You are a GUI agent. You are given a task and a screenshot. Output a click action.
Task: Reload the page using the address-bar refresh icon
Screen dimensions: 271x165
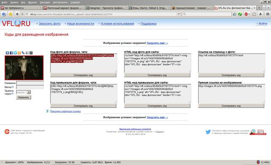[x=179, y=14]
